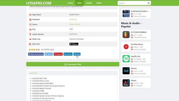Click the Unlocked Repeat Once/All item
Viewport: 179px width, 101px height.
[x=42, y=88]
